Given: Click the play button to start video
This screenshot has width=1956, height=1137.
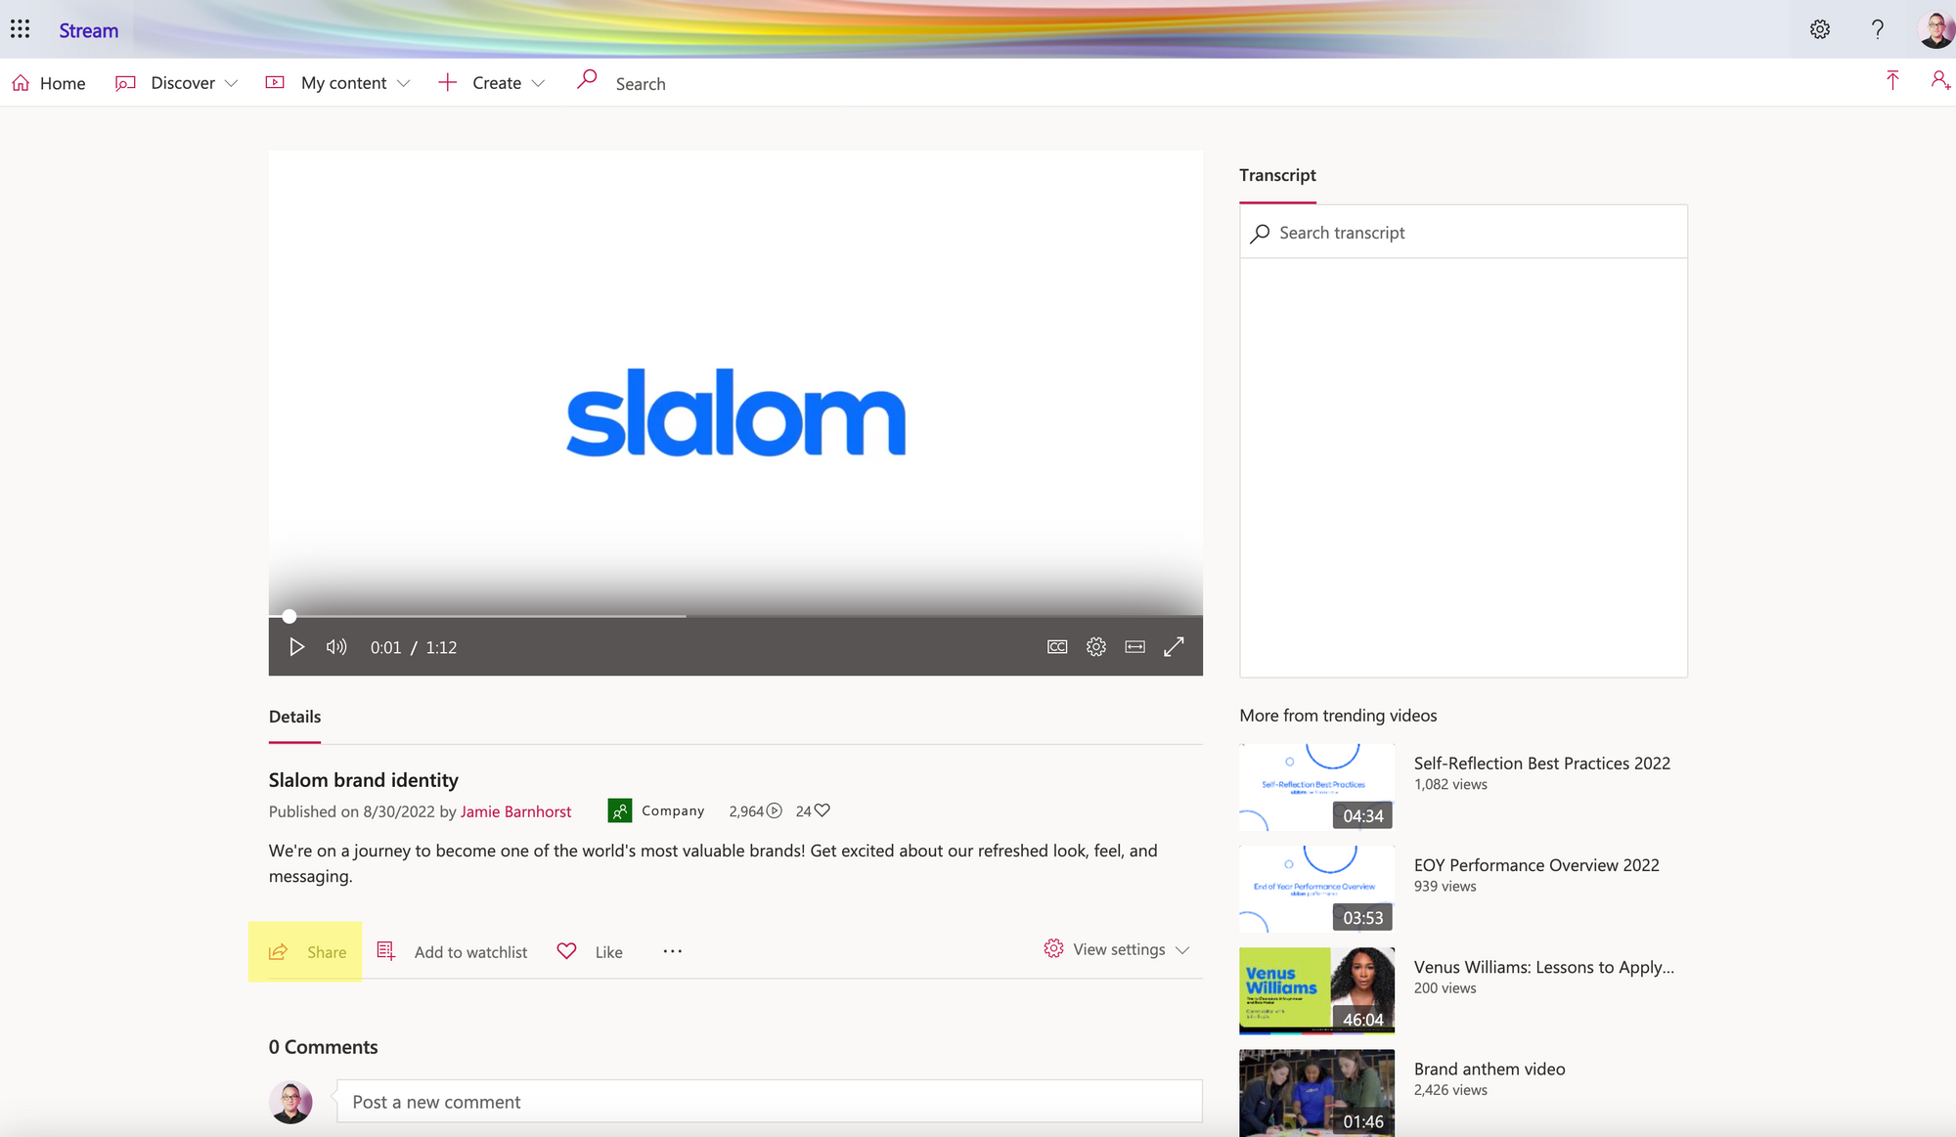Looking at the screenshot, I should click(x=295, y=645).
